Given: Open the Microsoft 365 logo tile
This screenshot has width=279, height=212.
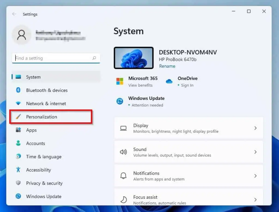Looking at the screenshot, I should 120,81.
